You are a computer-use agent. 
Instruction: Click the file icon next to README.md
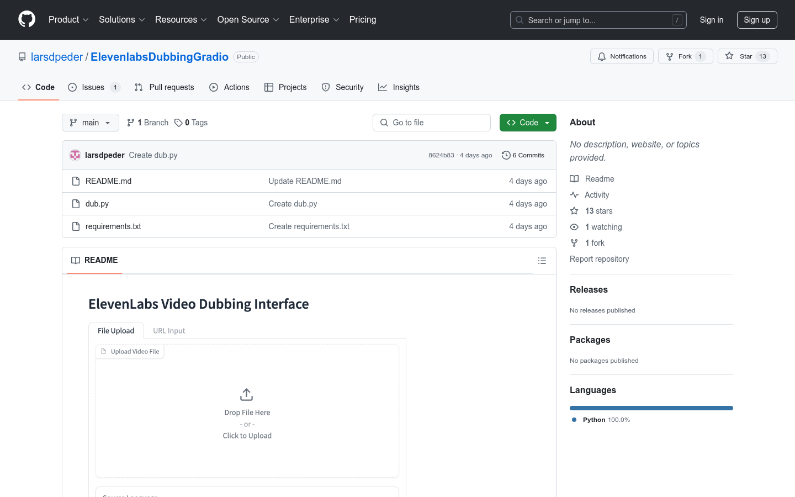(x=76, y=181)
